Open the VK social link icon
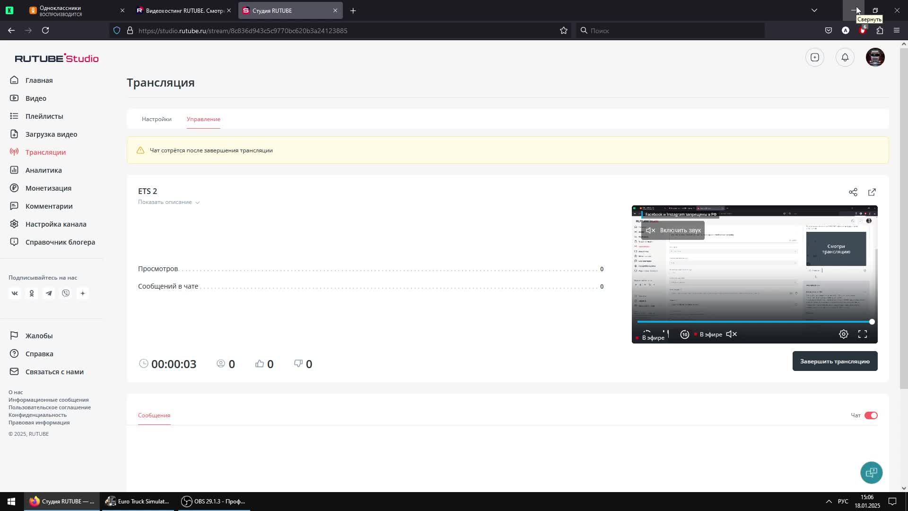The width and height of the screenshot is (908, 511). click(x=15, y=293)
